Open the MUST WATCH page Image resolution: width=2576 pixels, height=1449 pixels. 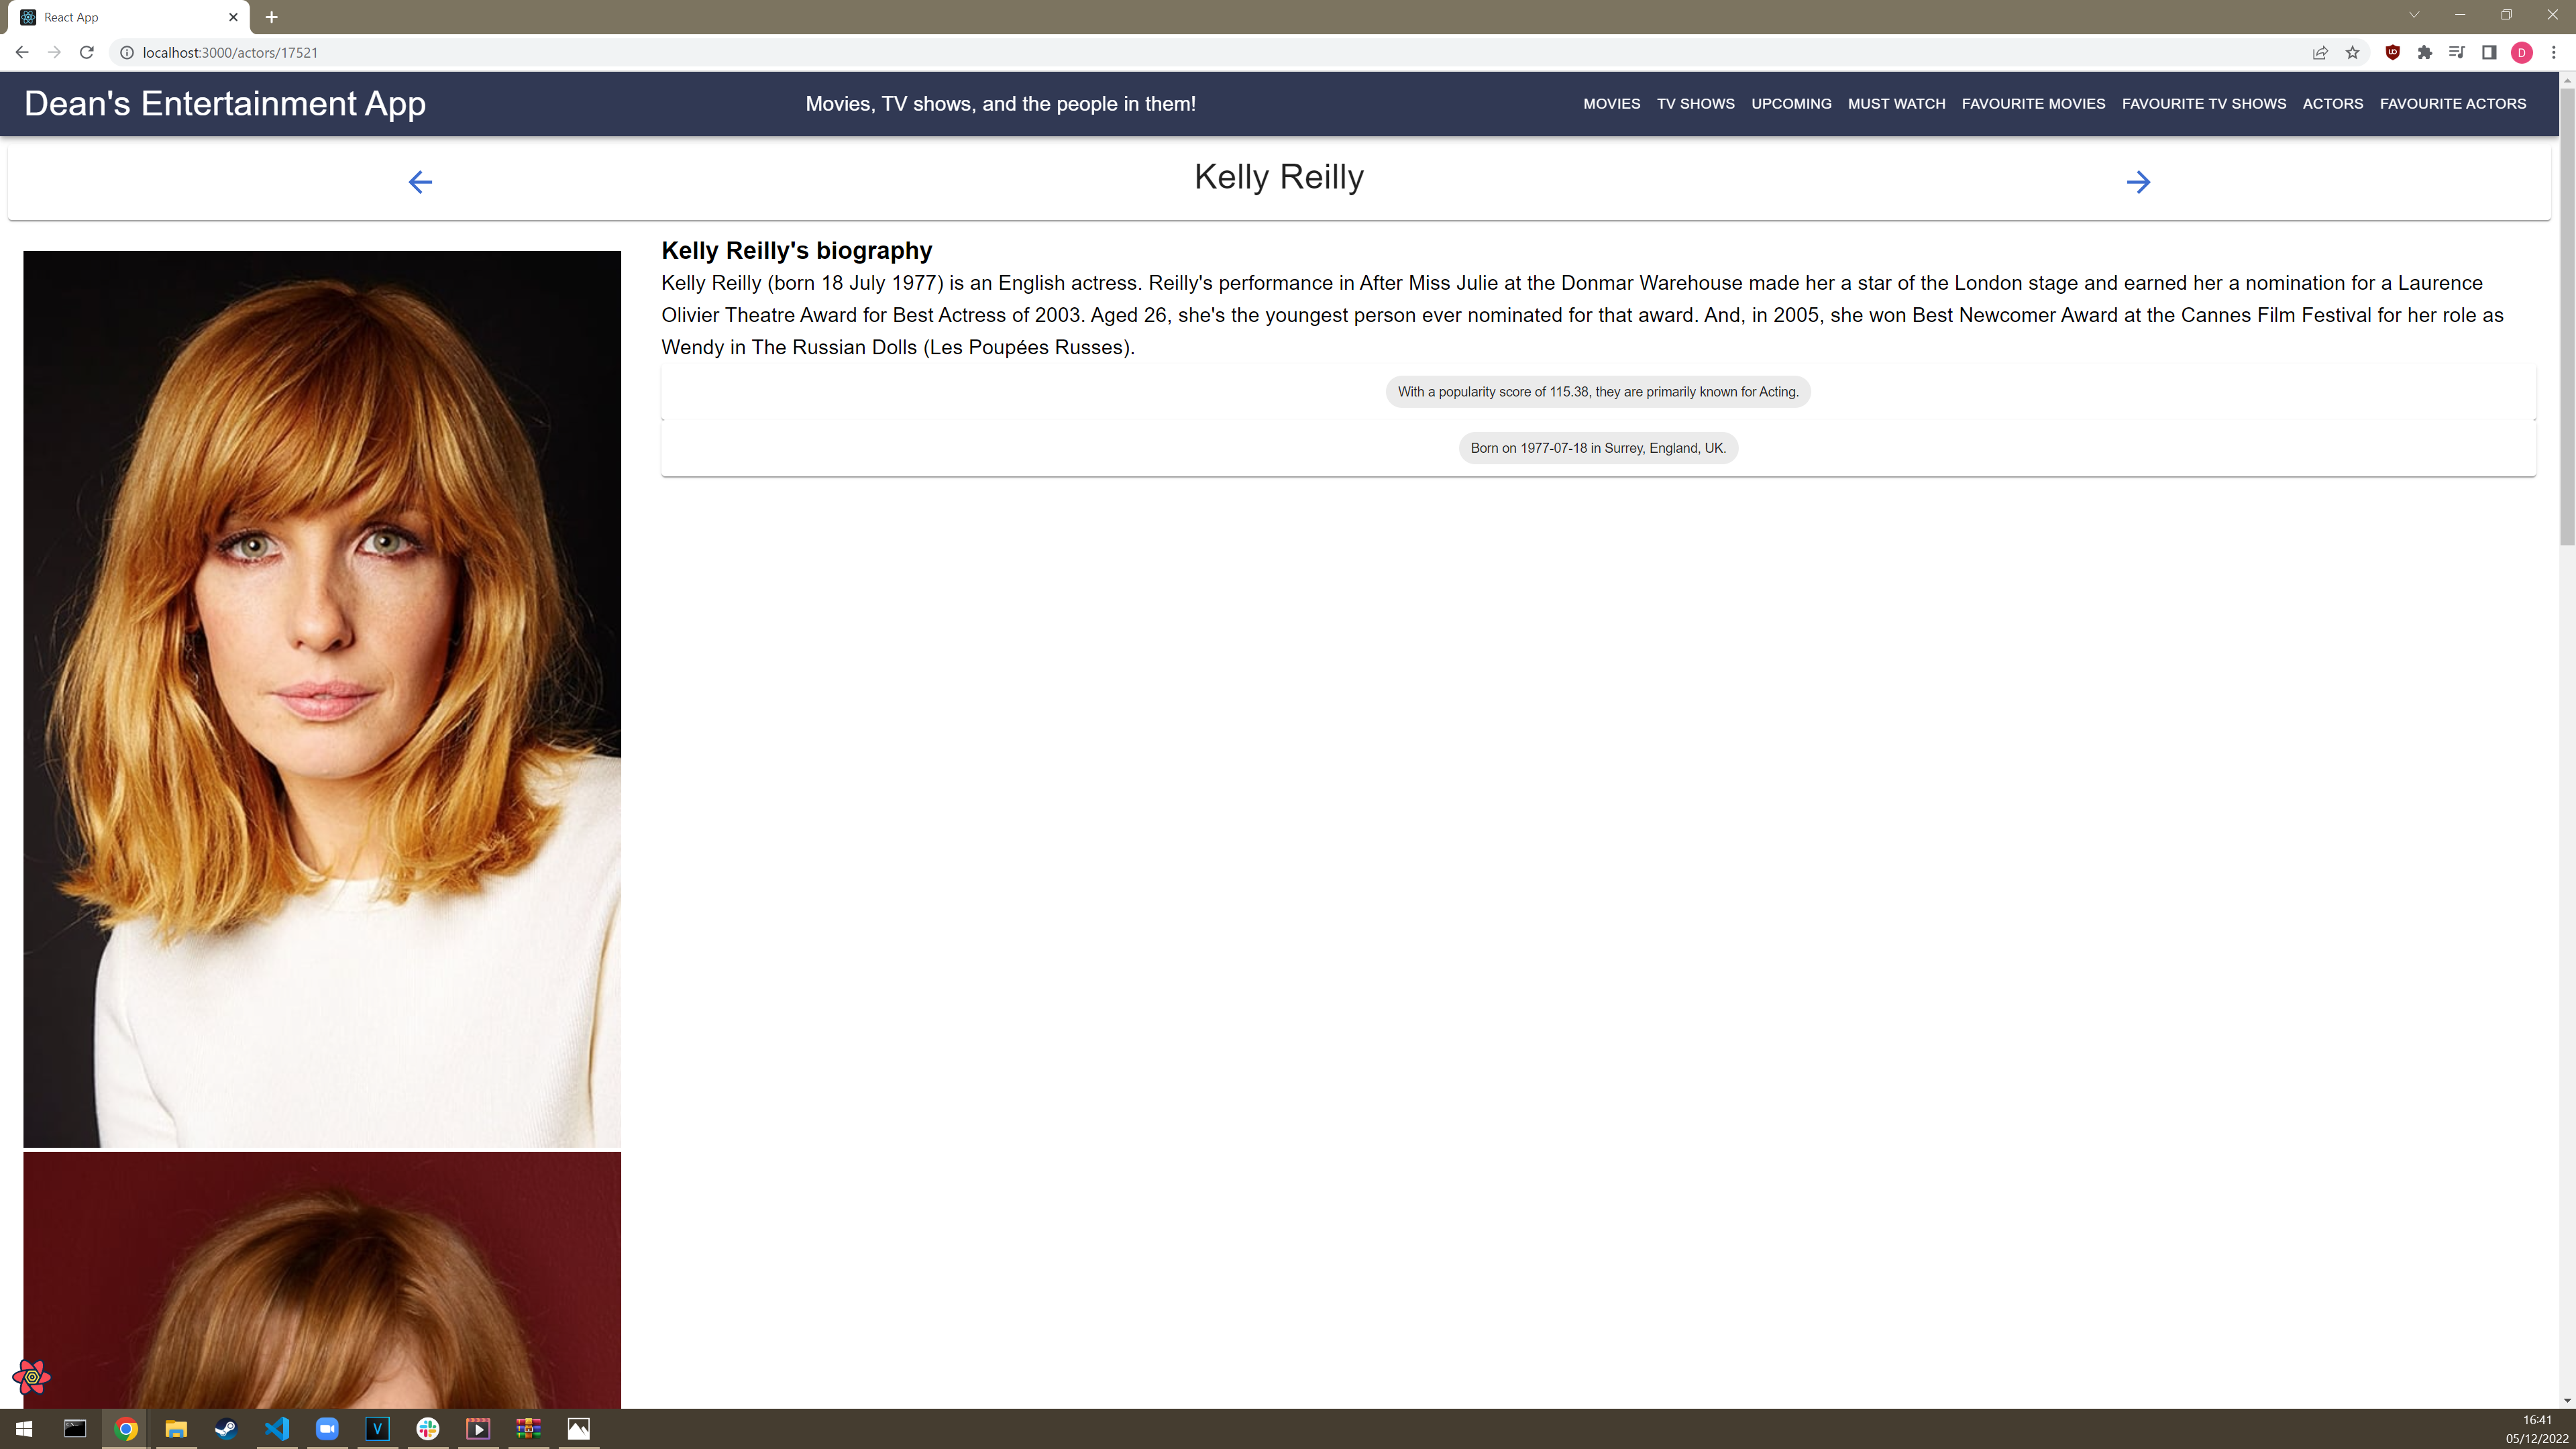[1896, 104]
